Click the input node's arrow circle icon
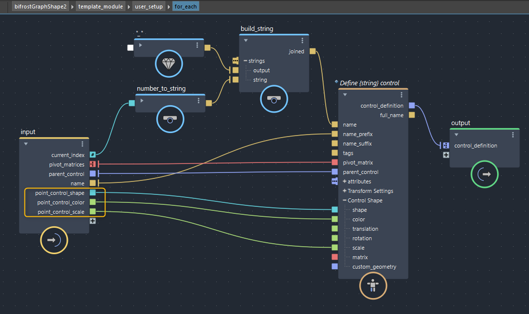The image size is (529, 314). click(x=54, y=240)
